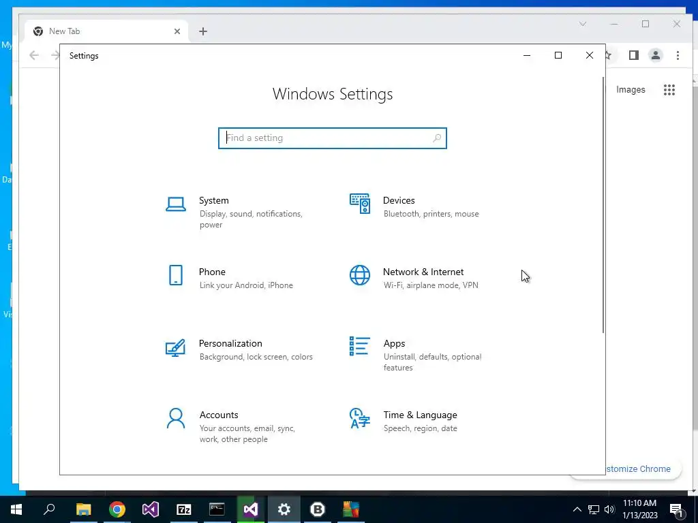Image resolution: width=698 pixels, height=523 pixels.
Task: Open the colorful four-square taskbar app
Action: [x=351, y=509]
